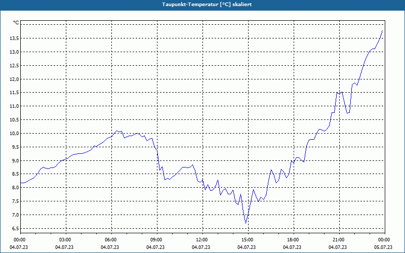The width and height of the screenshot is (405, 253).
Task: Click the 10,0 y-axis label
Action: coord(14,134)
